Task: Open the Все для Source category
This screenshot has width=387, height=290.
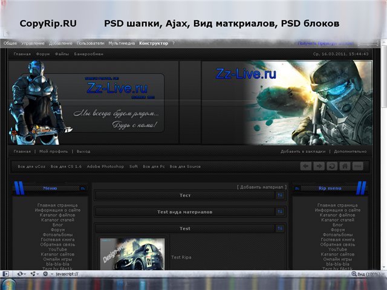Action: (185, 167)
